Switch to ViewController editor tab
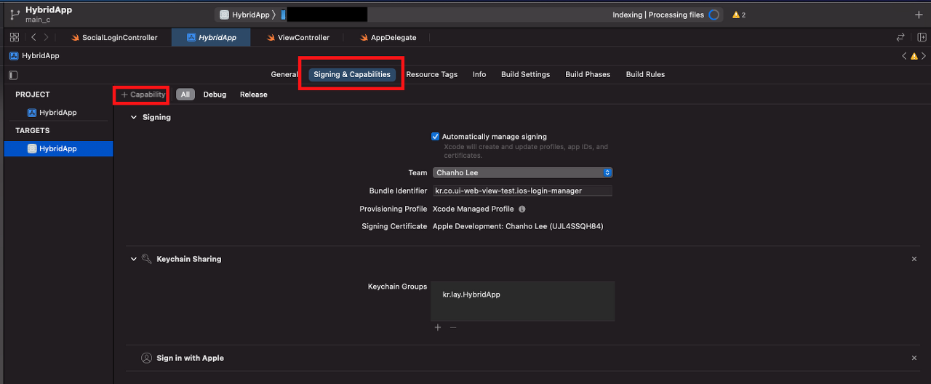The image size is (931, 384). tap(297, 37)
